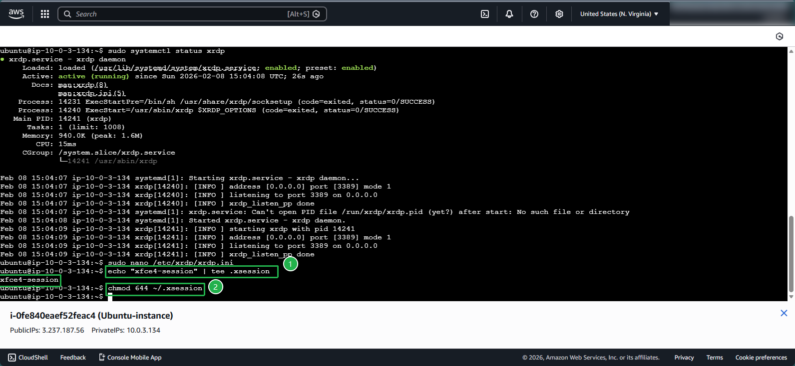This screenshot has height=366, width=795.
Task: Click the 'starting xrdp with pid 14241' log line
Action: [177, 229]
